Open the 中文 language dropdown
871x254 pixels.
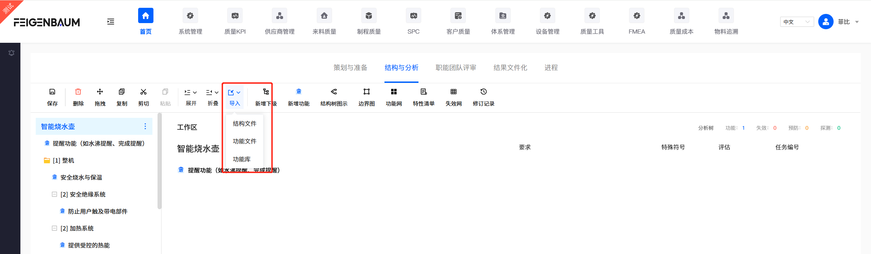click(797, 22)
